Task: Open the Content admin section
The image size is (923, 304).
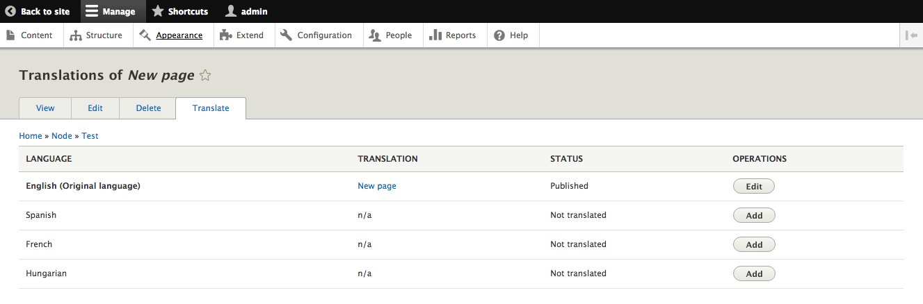Action: (x=30, y=35)
